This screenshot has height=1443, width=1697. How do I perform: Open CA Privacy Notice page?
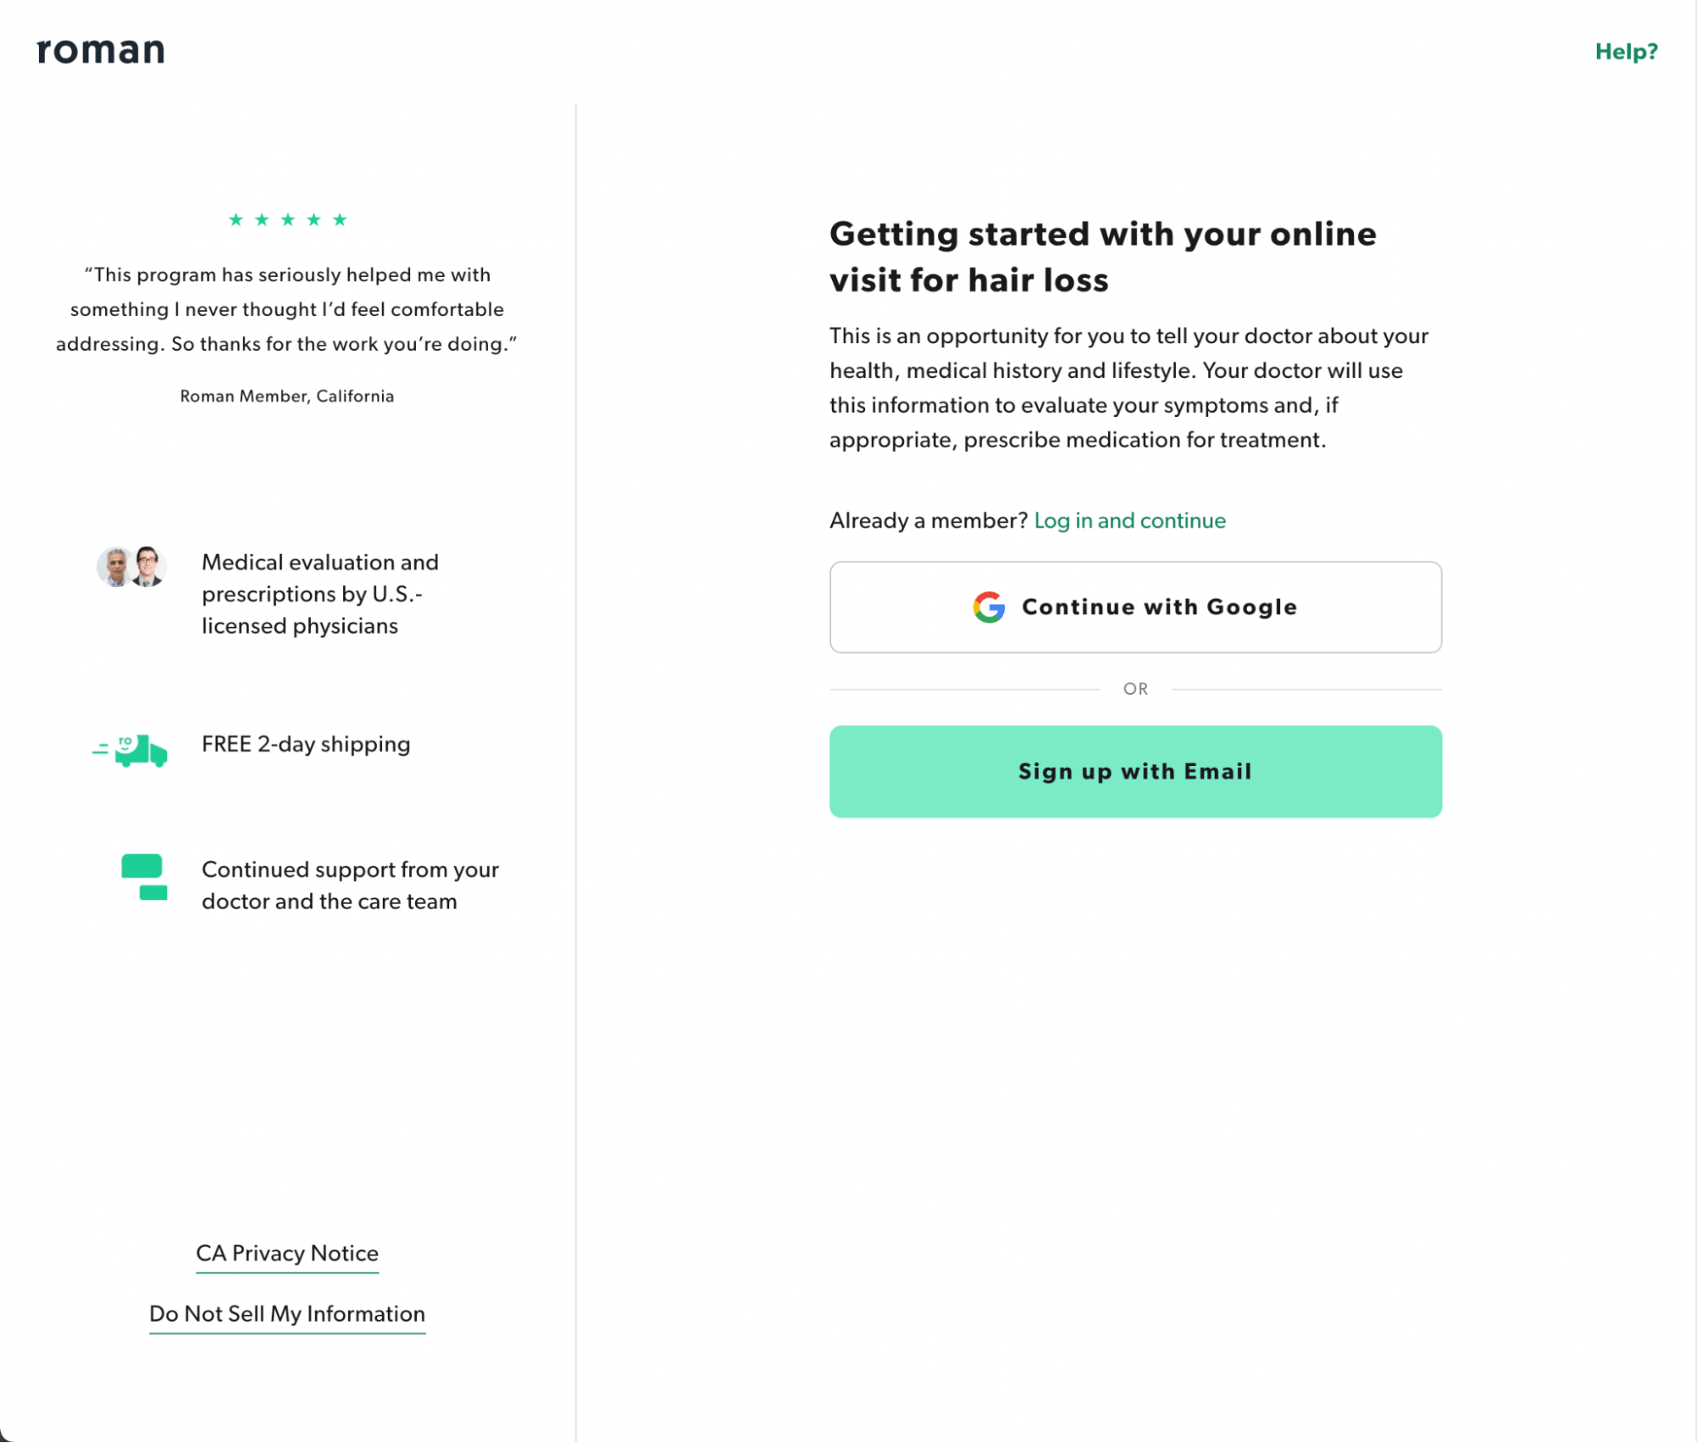[x=286, y=1254]
